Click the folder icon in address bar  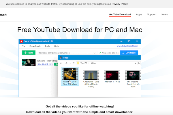[78, 63]
